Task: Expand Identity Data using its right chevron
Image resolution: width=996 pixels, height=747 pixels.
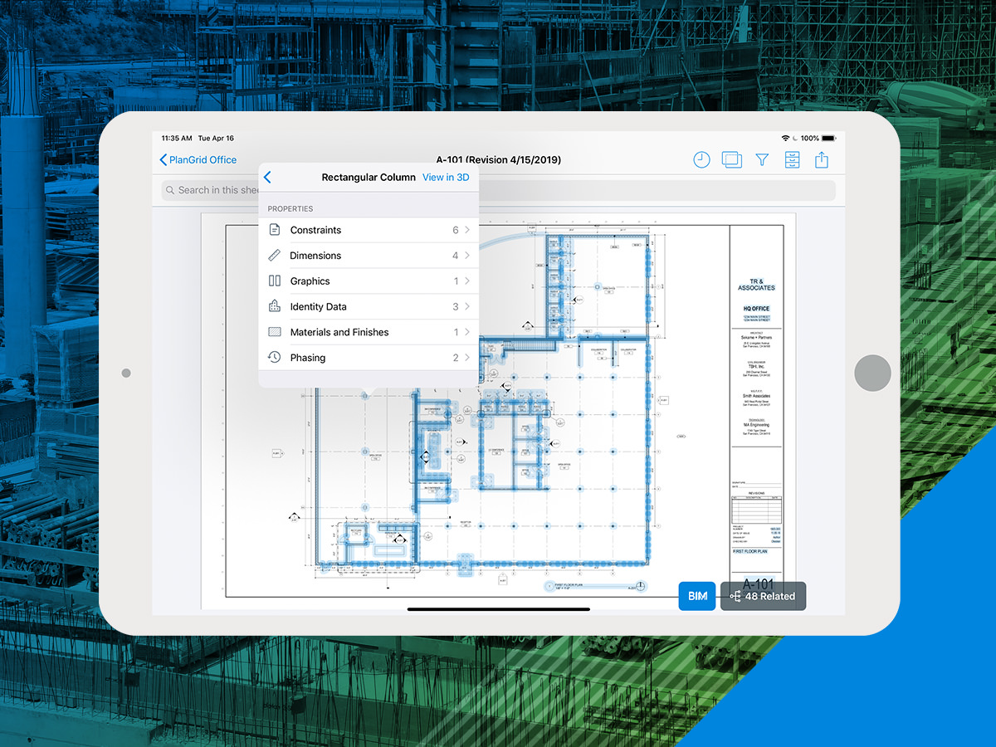Action: point(468,307)
